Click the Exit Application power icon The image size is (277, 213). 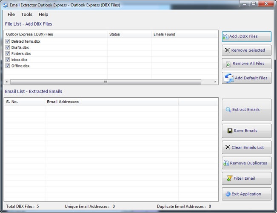(x=228, y=194)
